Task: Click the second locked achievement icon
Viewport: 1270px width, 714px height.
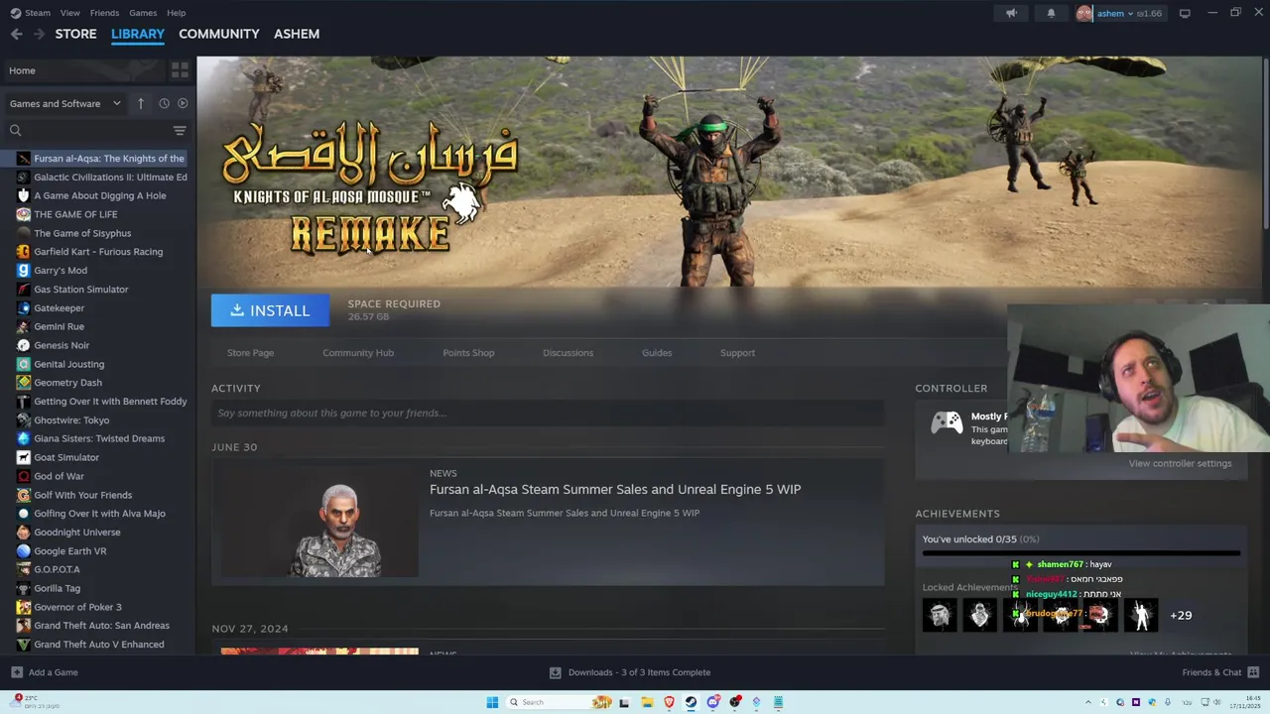Action: tap(980, 616)
